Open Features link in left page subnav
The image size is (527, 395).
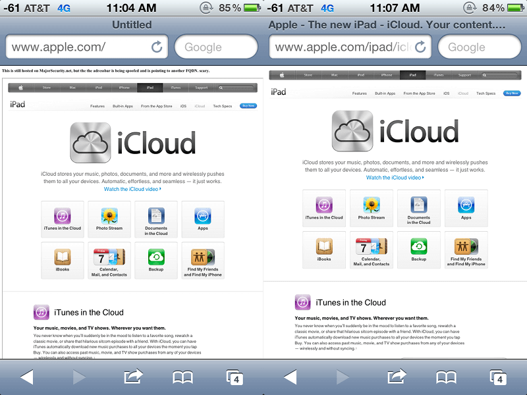97,106
